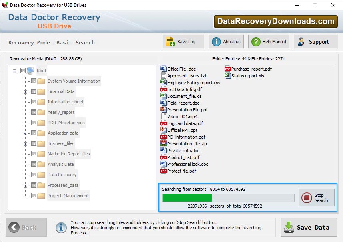Expand the Business_files folder

click(25, 144)
